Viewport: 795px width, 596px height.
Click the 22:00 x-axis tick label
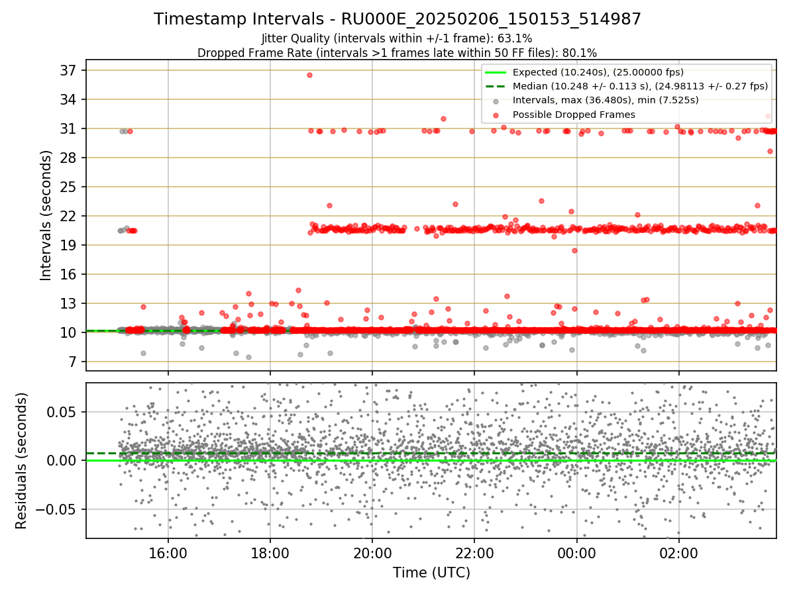click(x=474, y=554)
